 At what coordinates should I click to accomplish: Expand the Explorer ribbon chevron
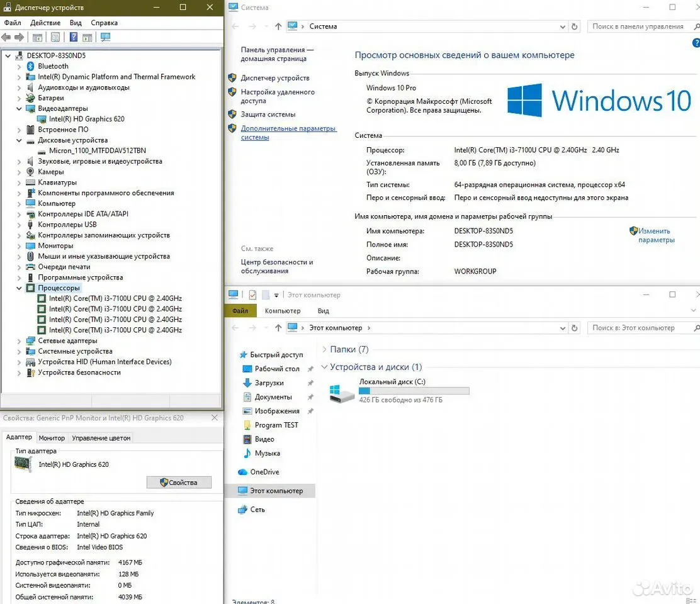[693, 311]
